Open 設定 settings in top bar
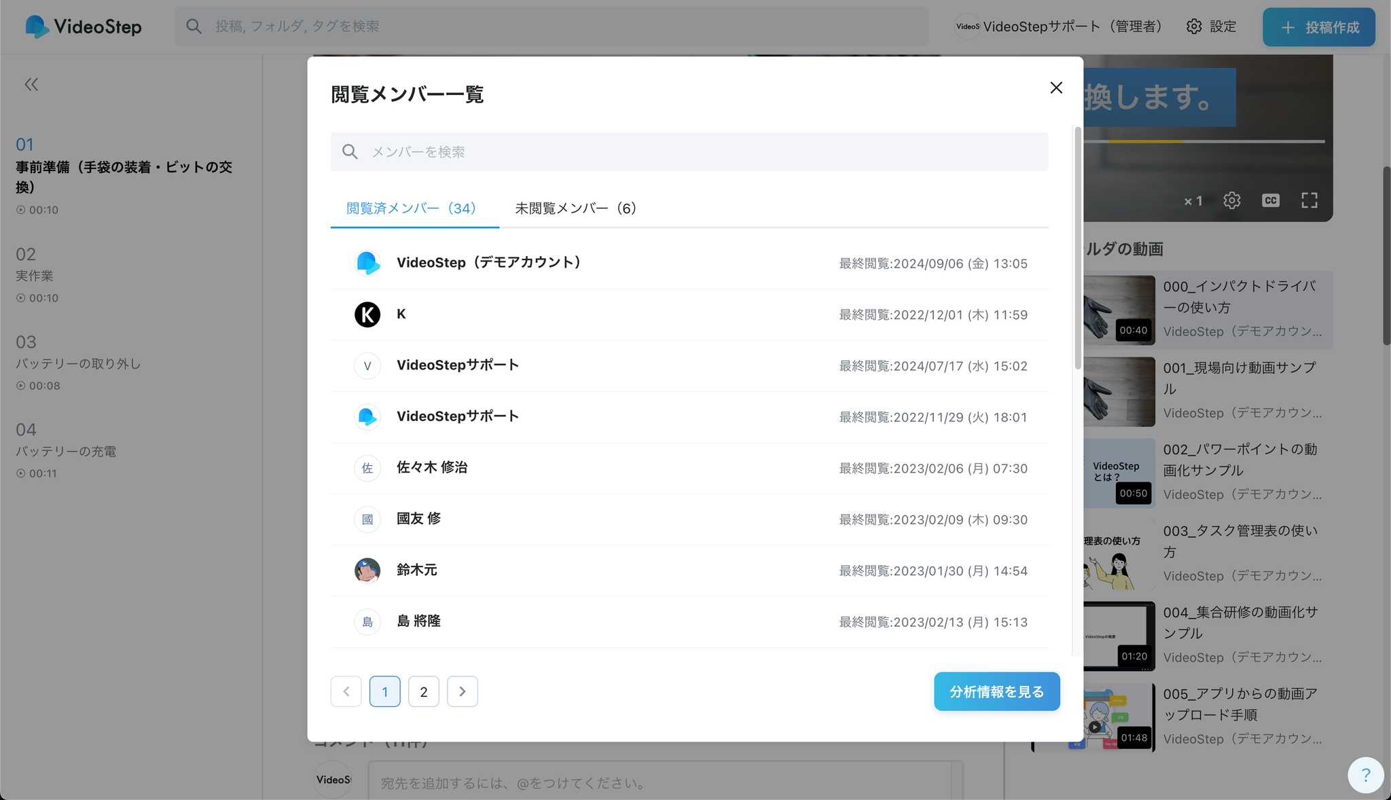The image size is (1391, 800). click(1211, 26)
